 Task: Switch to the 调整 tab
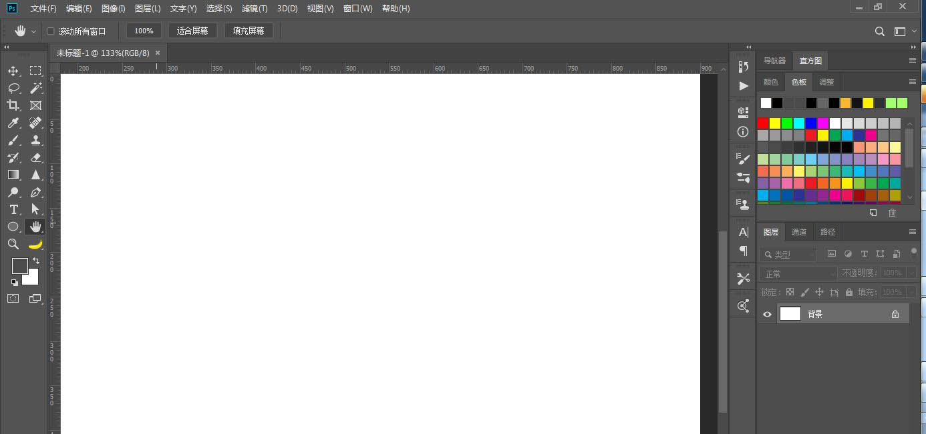pyautogui.click(x=826, y=82)
